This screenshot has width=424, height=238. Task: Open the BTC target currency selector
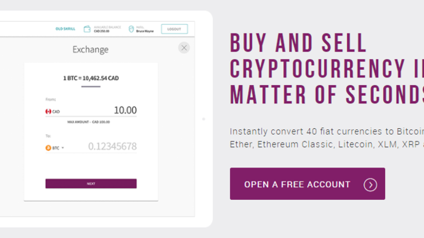55,148
